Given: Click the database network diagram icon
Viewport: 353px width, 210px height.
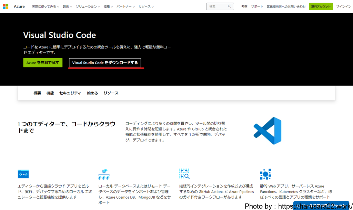Looking at the screenshot, I should point(104,174).
